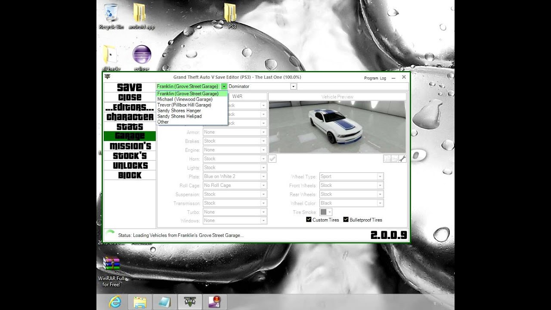Open File Explorer from the taskbar
551x310 pixels.
(x=140, y=302)
